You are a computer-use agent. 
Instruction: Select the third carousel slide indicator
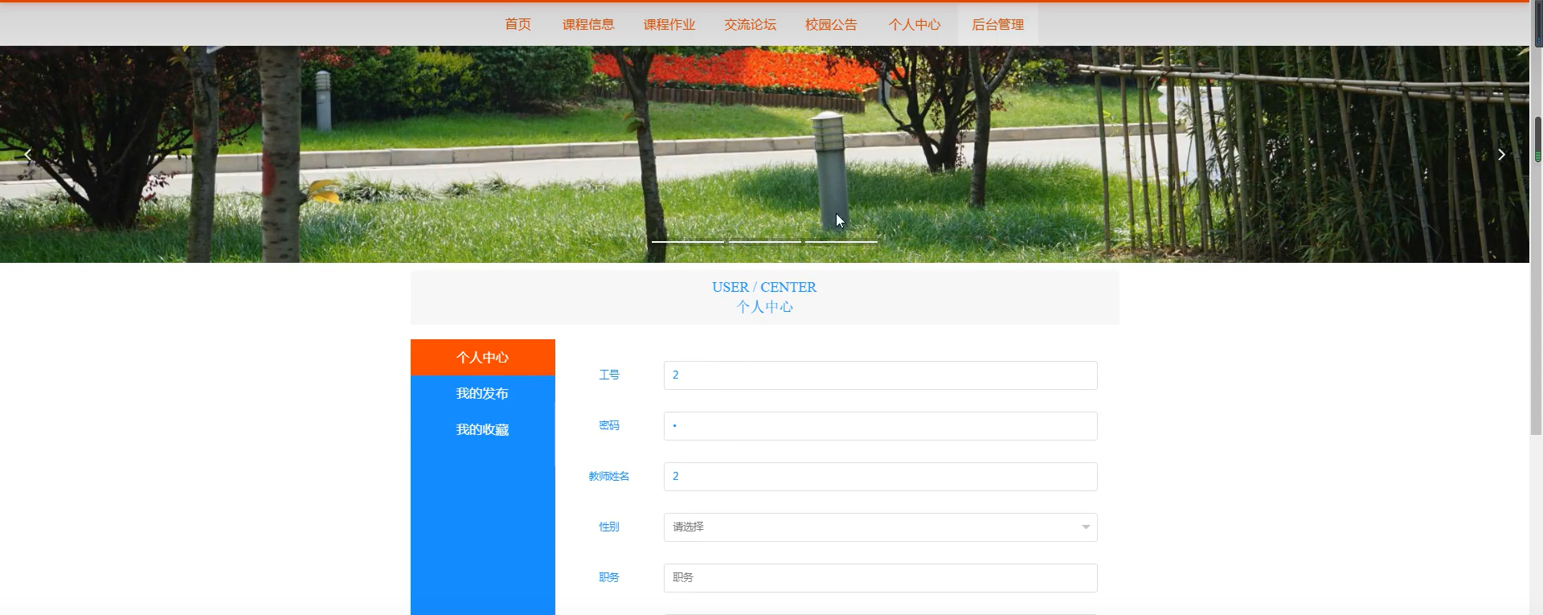[841, 241]
